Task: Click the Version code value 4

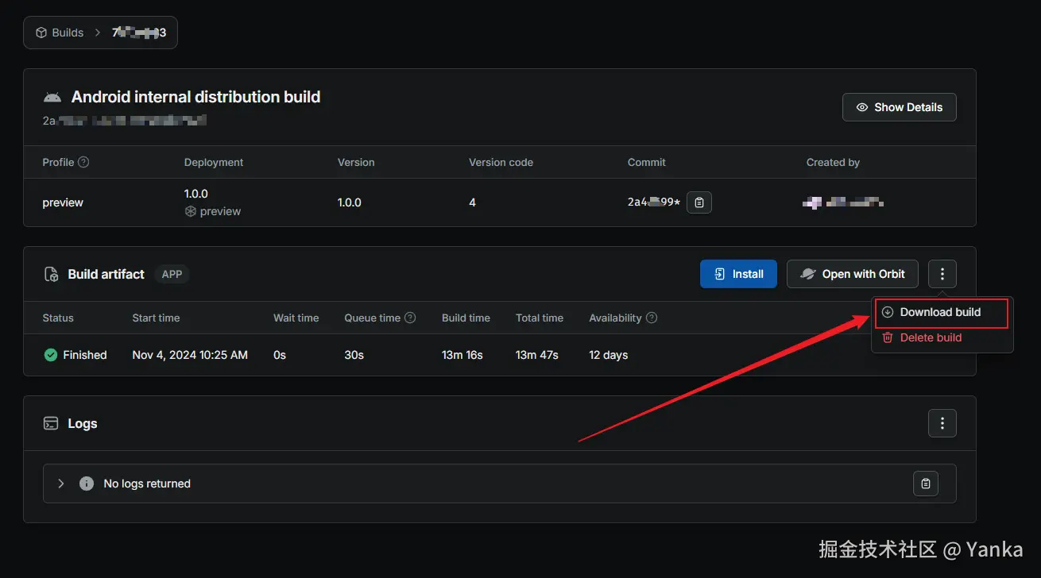Action: coord(472,202)
